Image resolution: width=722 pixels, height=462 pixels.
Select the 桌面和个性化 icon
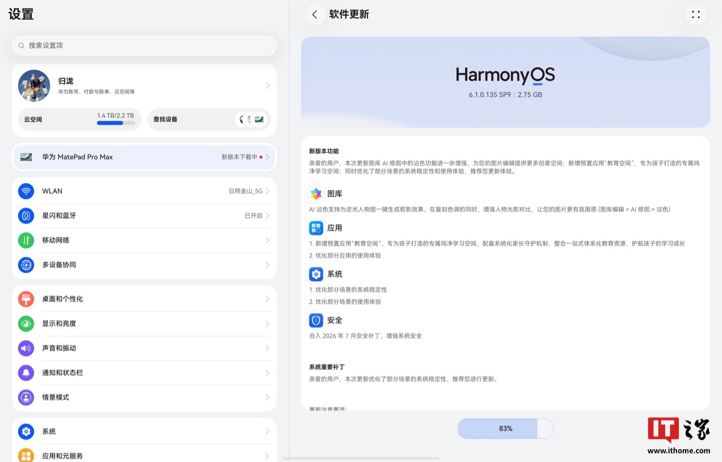pyautogui.click(x=26, y=299)
